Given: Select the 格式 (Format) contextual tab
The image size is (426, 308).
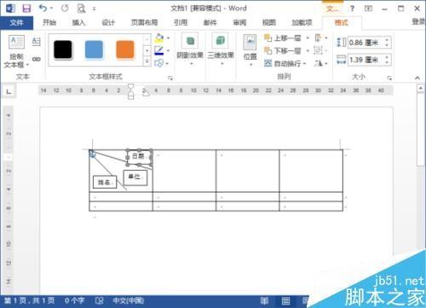Looking at the screenshot, I should 342,23.
